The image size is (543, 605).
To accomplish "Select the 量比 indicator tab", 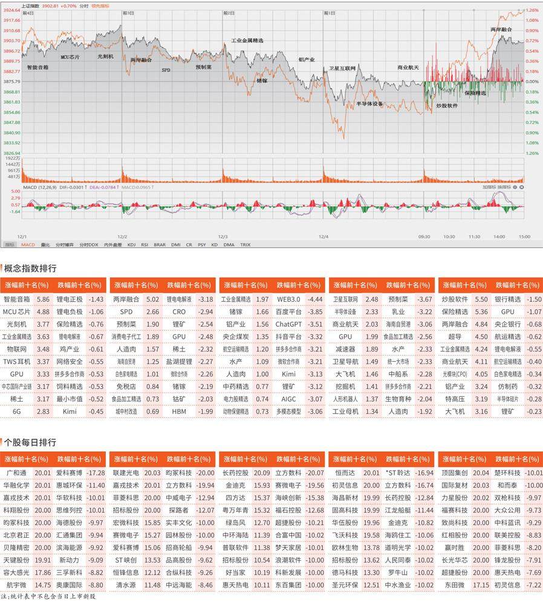I will (45, 244).
